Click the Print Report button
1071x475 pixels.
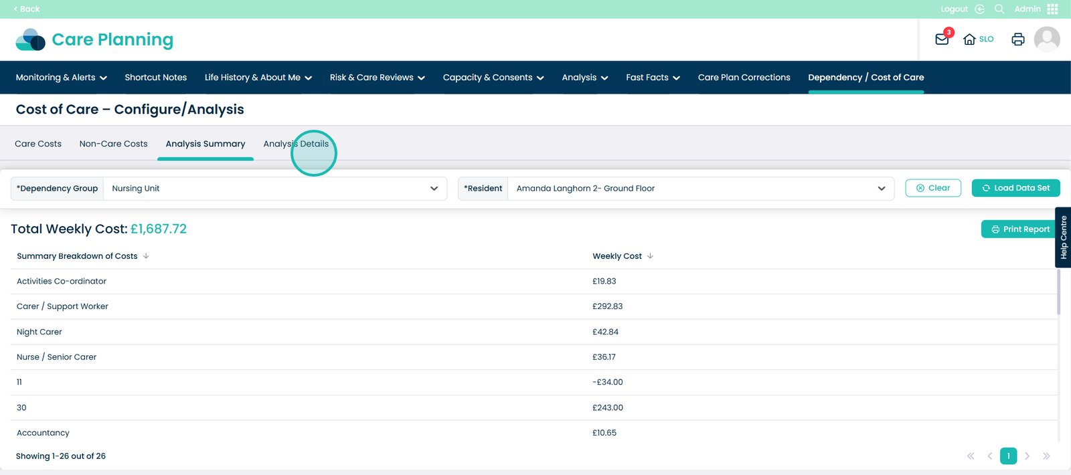point(1019,229)
